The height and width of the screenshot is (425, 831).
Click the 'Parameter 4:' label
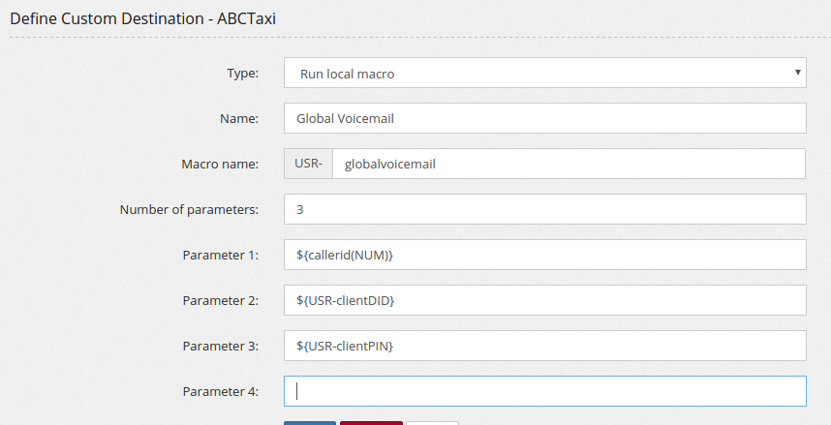coord(221,392)
